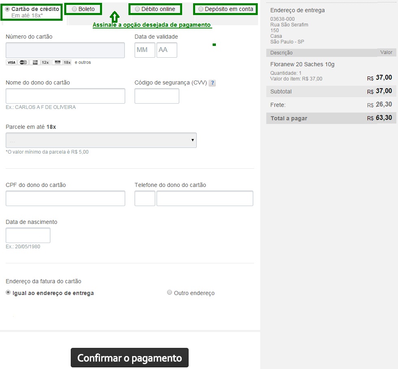
Task: Click 'O valor mínimo da parcela' note
Action: tap(47, 152)
